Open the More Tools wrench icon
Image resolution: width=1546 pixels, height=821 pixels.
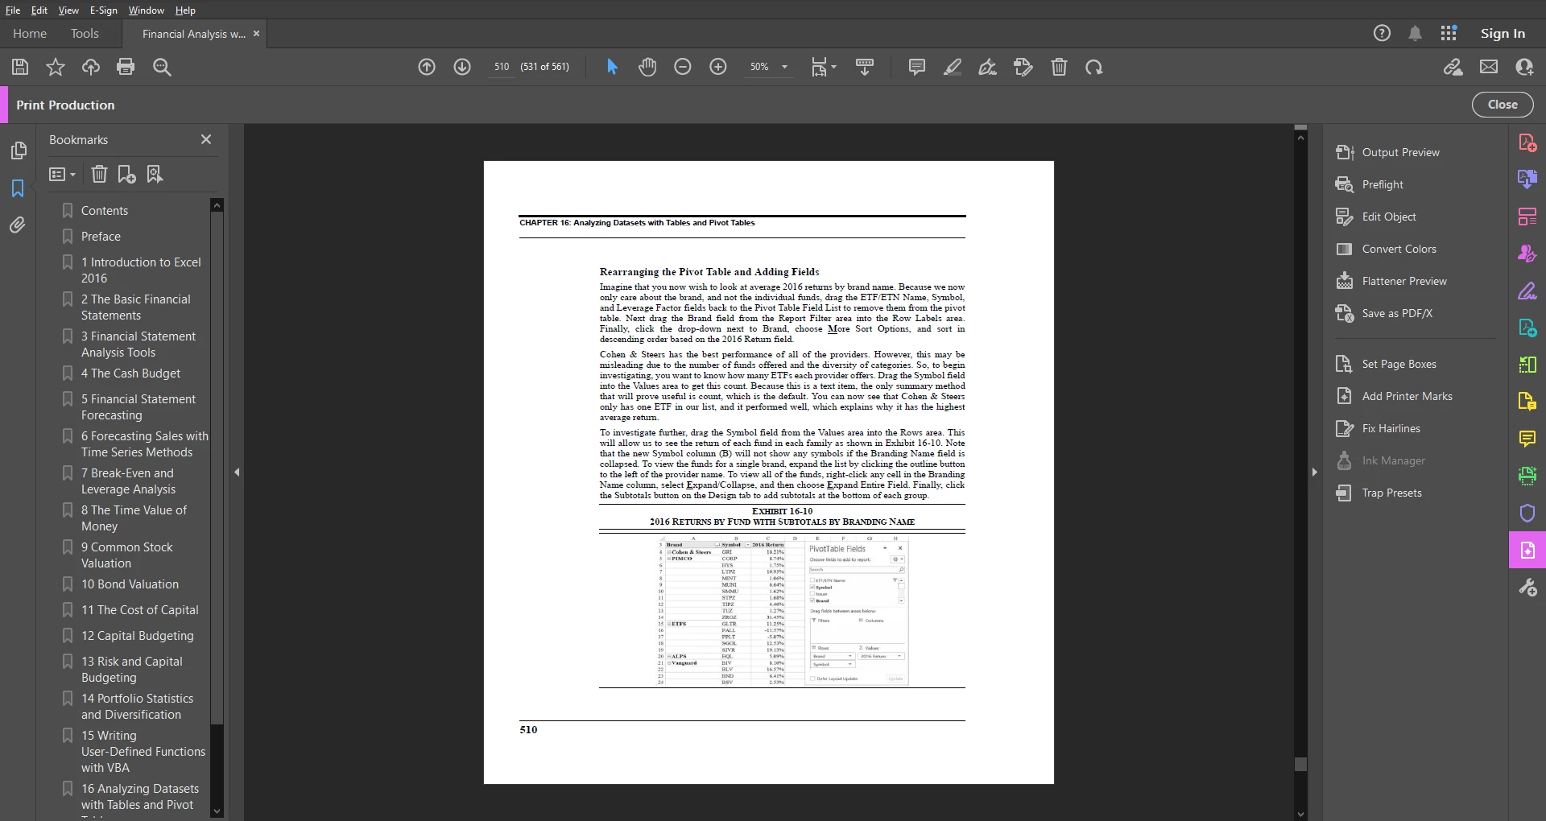(1527, 588)
